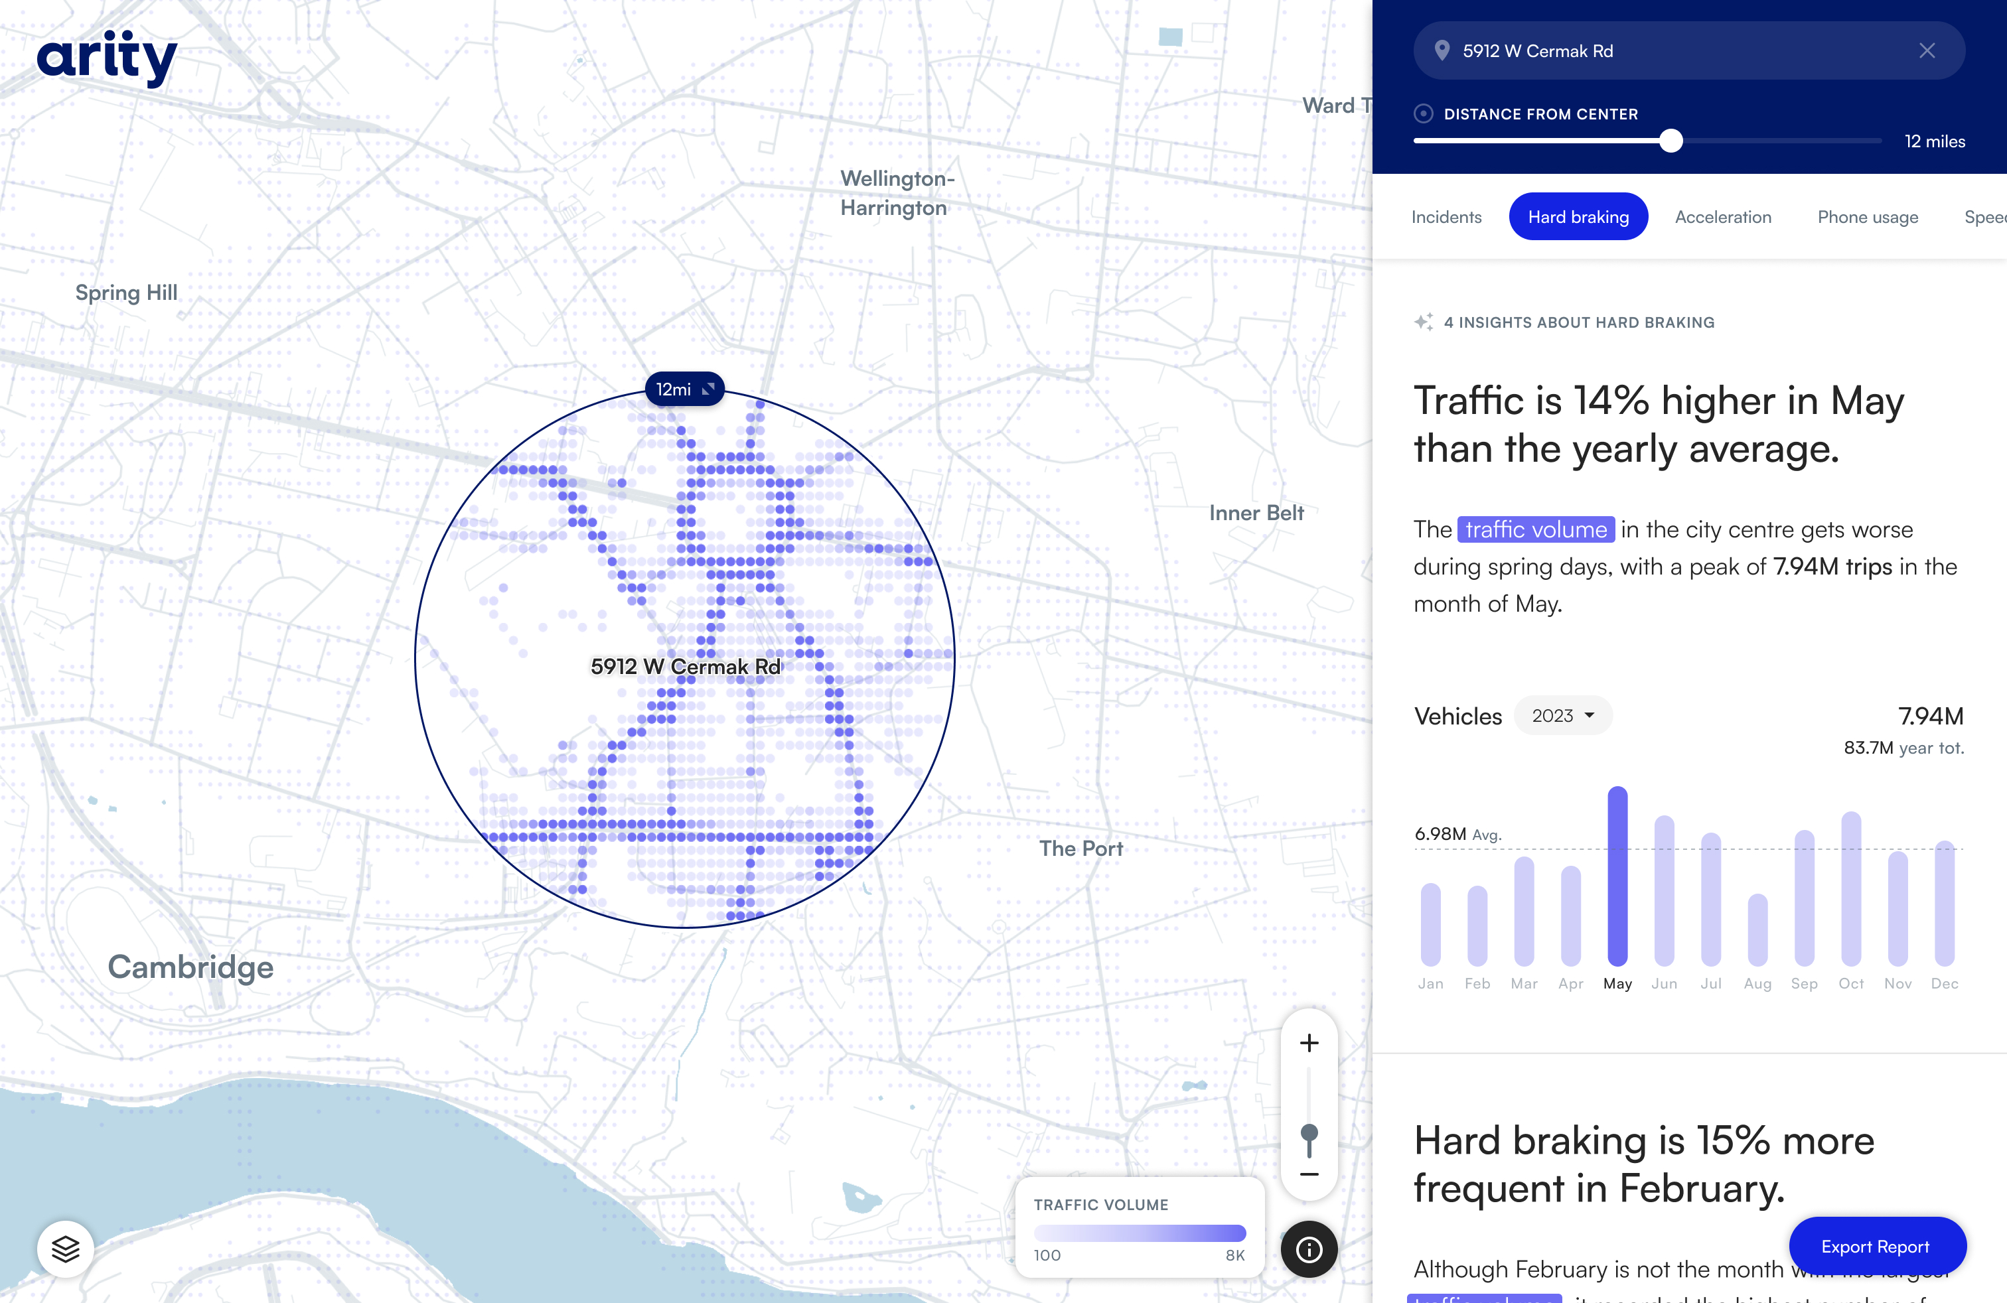
Task: Switch to the Acceleration tab
Action: coord(1723,216)
